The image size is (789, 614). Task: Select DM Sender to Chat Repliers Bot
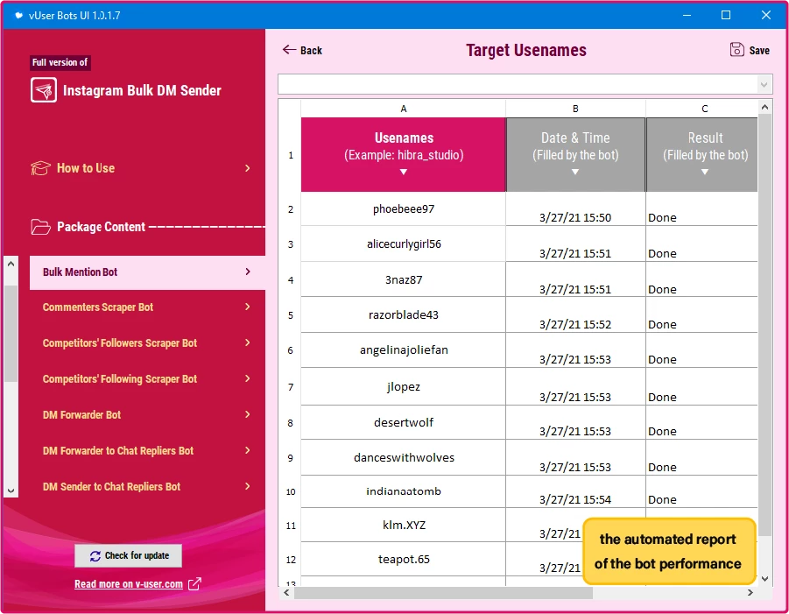coord(147,486)
